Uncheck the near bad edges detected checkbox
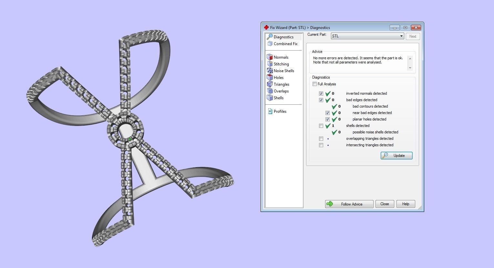494x268 pixels. (327, 113)
